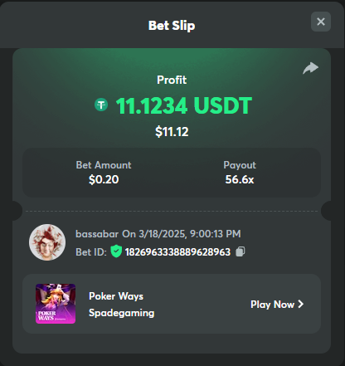Screen dimensions: 345x366
Task: Click the Profit label
Action: tap(172, 80)
